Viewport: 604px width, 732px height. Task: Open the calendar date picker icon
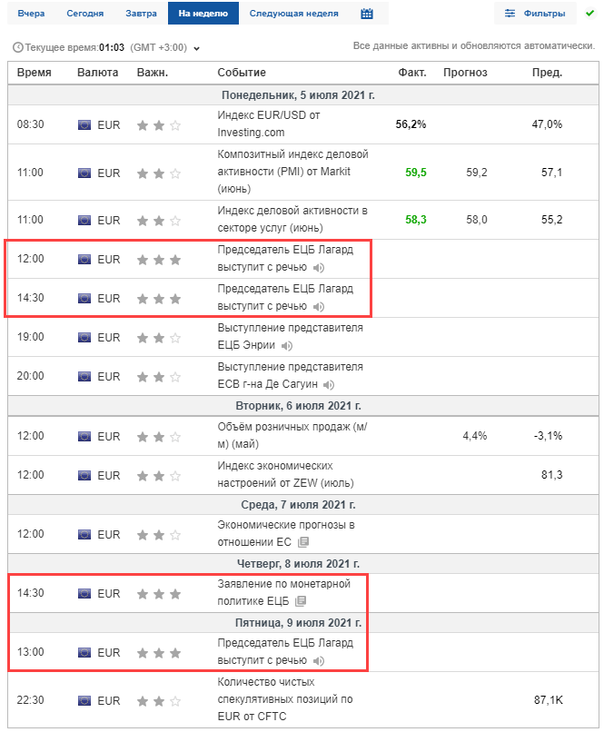point(367,14)
